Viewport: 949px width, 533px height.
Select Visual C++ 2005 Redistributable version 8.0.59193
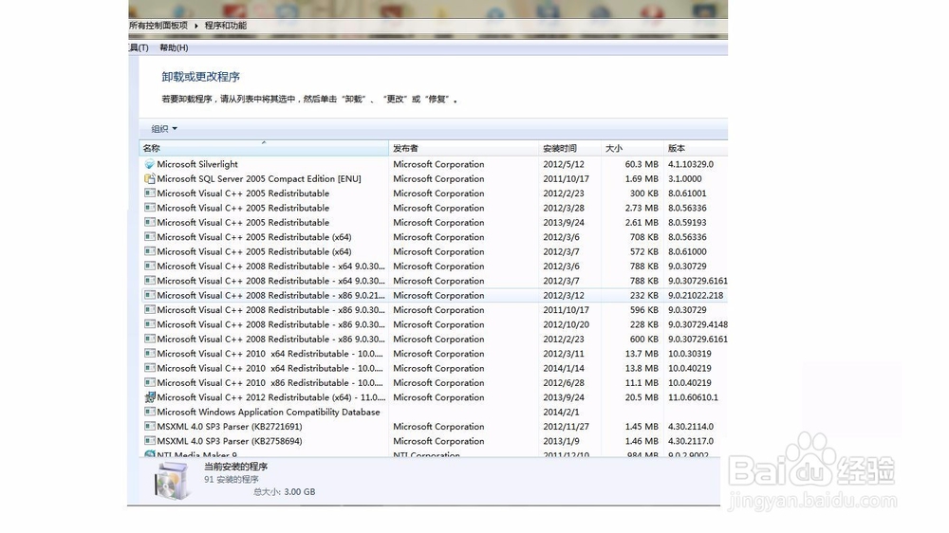(434, 222)
